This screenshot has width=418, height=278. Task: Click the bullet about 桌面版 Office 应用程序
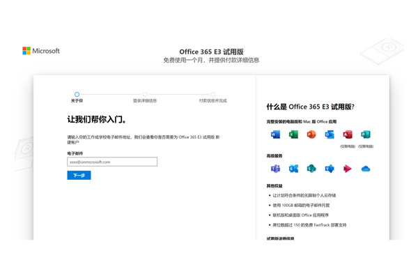pyautogui.click(x=301, y=215)
